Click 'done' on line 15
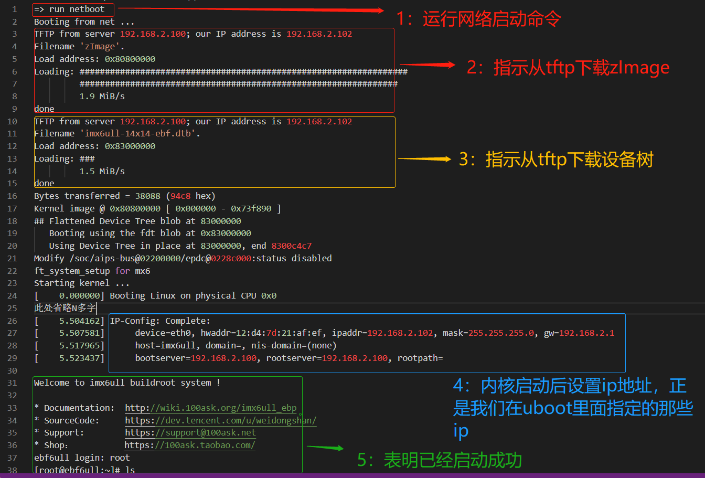This screenshot has width=705, height=478. [x=44, y=183]
